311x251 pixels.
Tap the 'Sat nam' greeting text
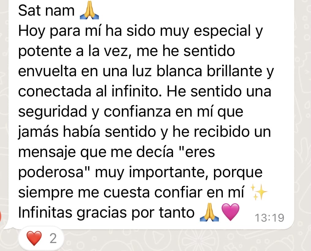tap(47, 10)
